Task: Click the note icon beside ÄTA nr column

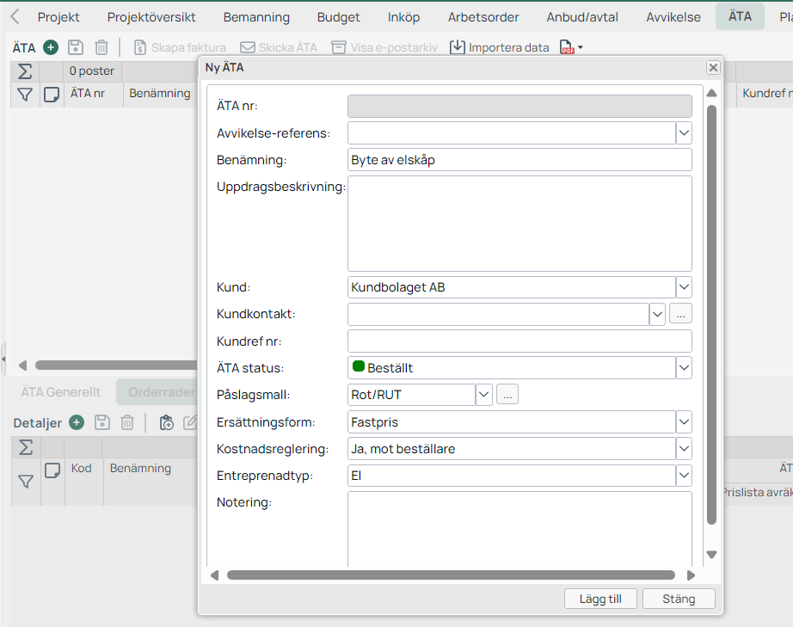Action: [x=52, y=95]
